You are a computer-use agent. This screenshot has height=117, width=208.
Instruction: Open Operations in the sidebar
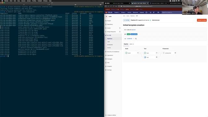(x=110, y=55)
